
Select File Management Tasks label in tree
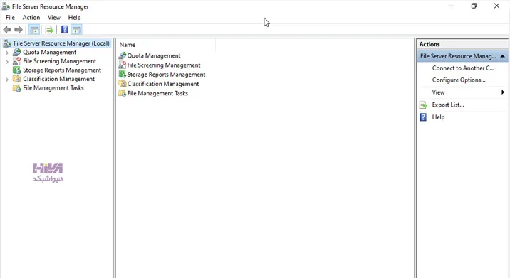pyautogui.click(x=53, y=88)
